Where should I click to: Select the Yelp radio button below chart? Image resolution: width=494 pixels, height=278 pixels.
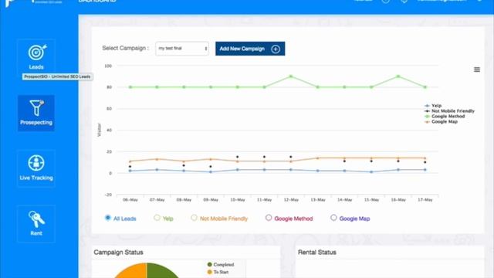pyautogui.click(x=157, y=218)
